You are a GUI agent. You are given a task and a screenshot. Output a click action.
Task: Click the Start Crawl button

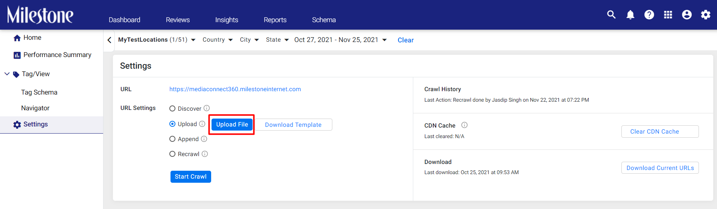pyautogui.click(x=190, y=177)
